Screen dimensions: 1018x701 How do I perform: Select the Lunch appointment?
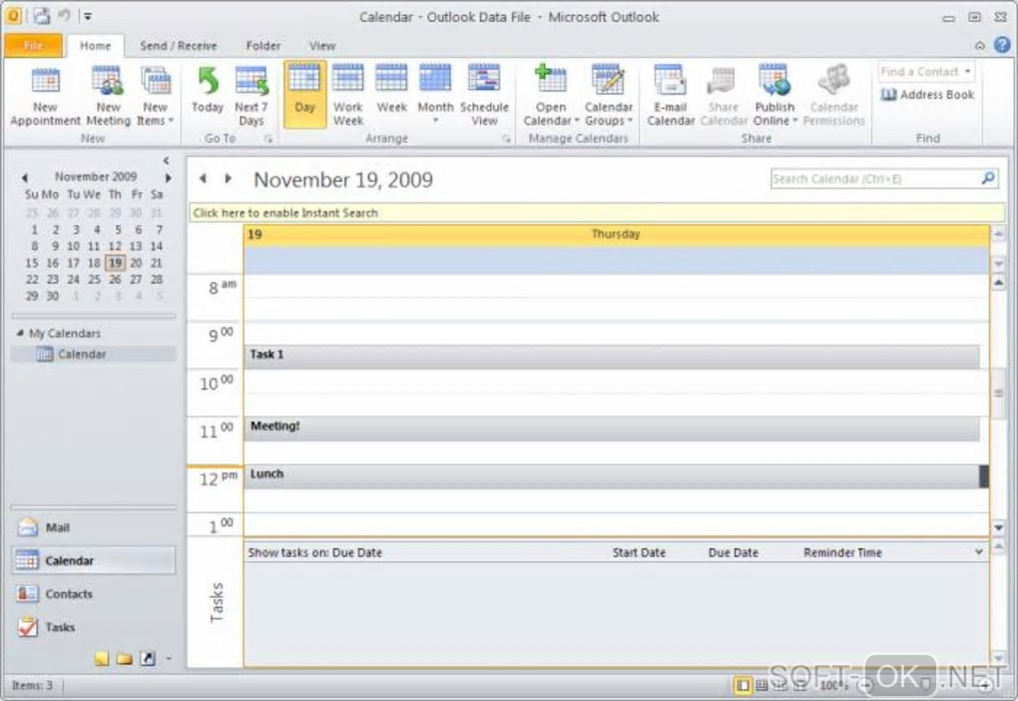[x=612, y=476]
